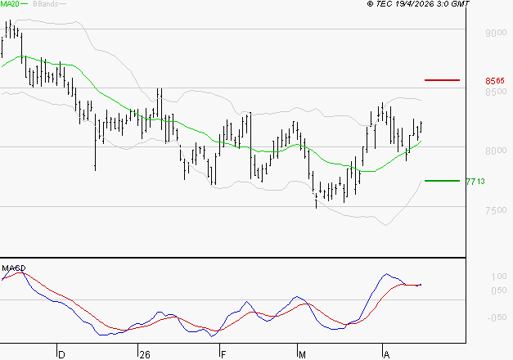Click the MACD -050 axis value

(x=497, y=317)
